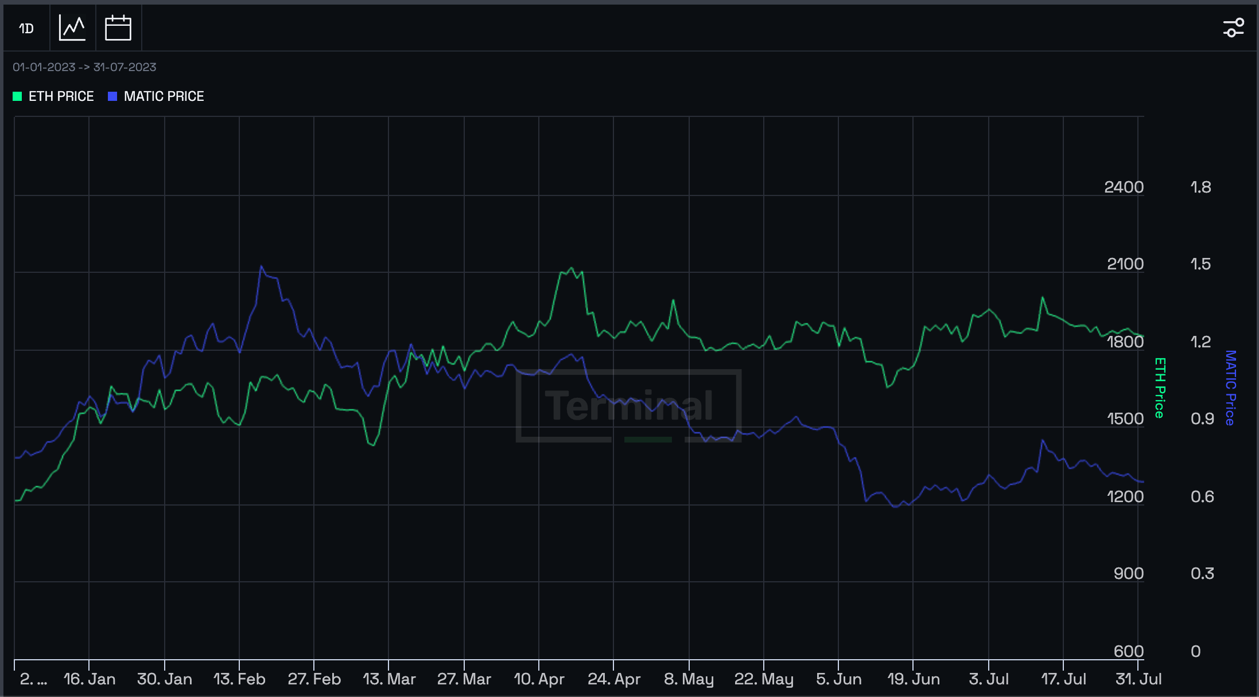Screen dimensions: 1259x697
Task: Click the 24. Apr x-axis label
Action: tap(613, 679)
